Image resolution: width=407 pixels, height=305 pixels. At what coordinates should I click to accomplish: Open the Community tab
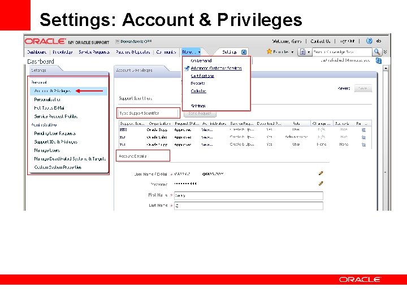[x=166, y=52]
